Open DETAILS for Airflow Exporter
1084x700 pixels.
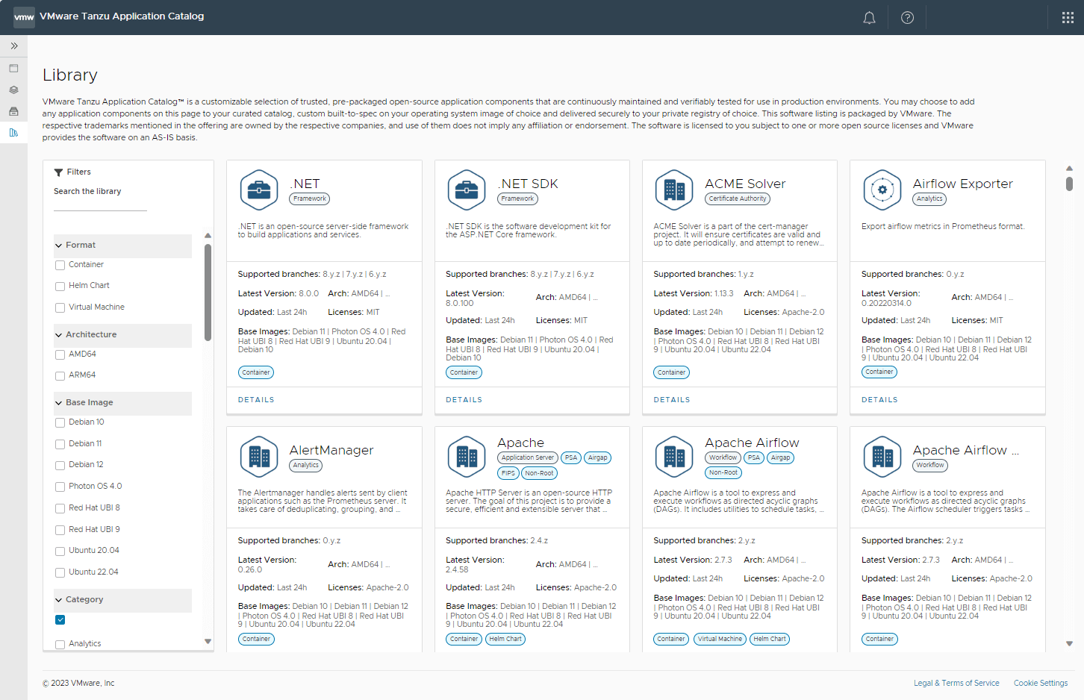pos(879,400)
